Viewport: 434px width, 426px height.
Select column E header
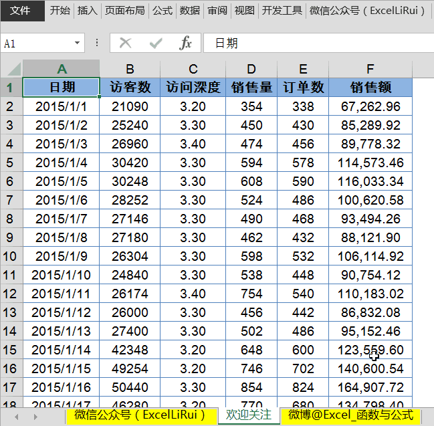tap(303, 69)
